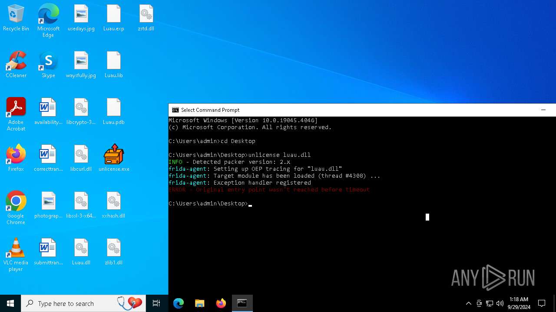Open the network status tray icon

490,303
